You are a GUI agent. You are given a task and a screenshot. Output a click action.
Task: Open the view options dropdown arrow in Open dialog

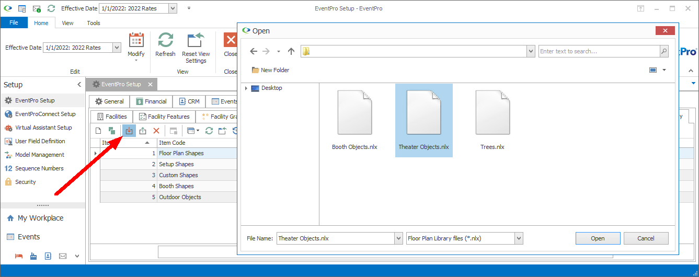click(x=664, y=70)
